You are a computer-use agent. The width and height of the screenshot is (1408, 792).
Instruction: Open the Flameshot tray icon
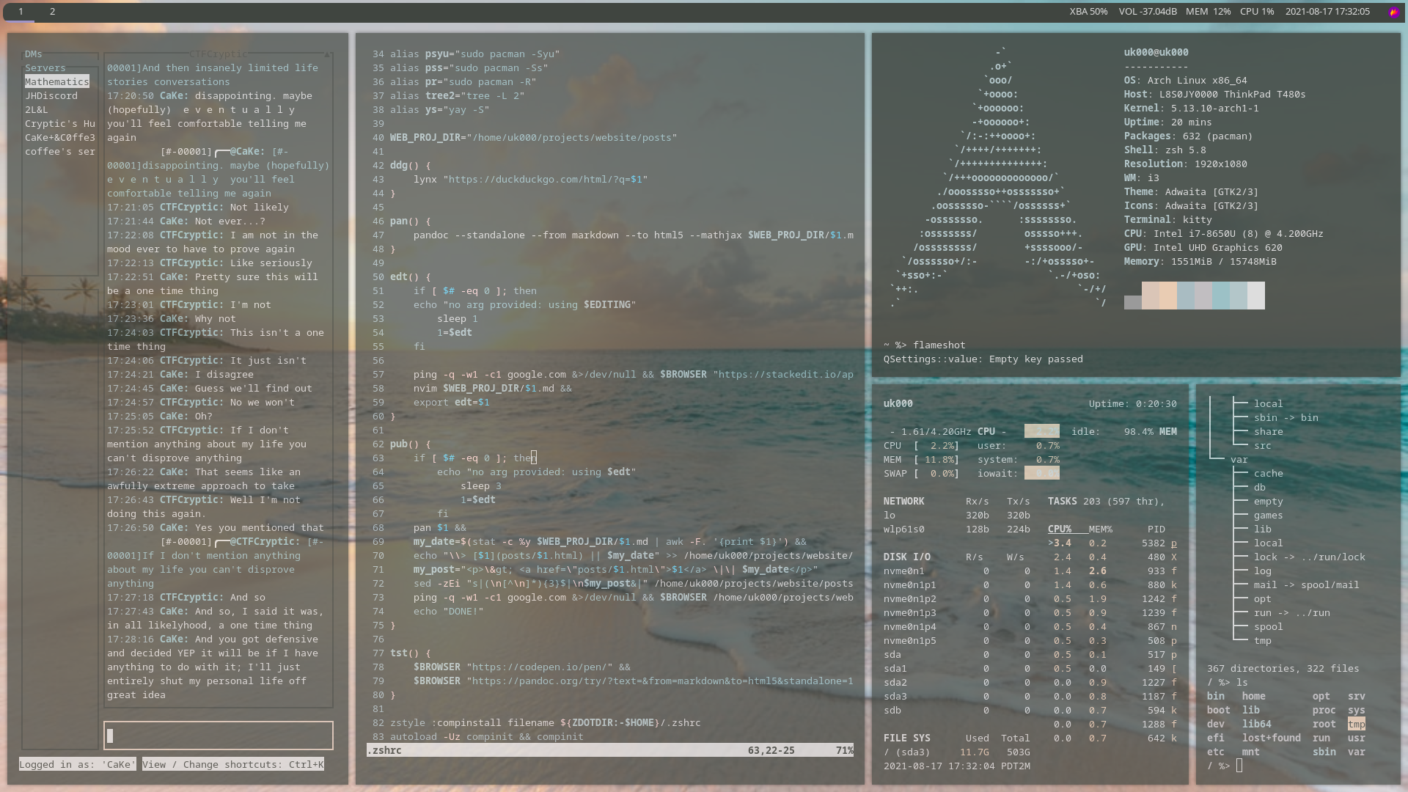(x=1394, y=12)
